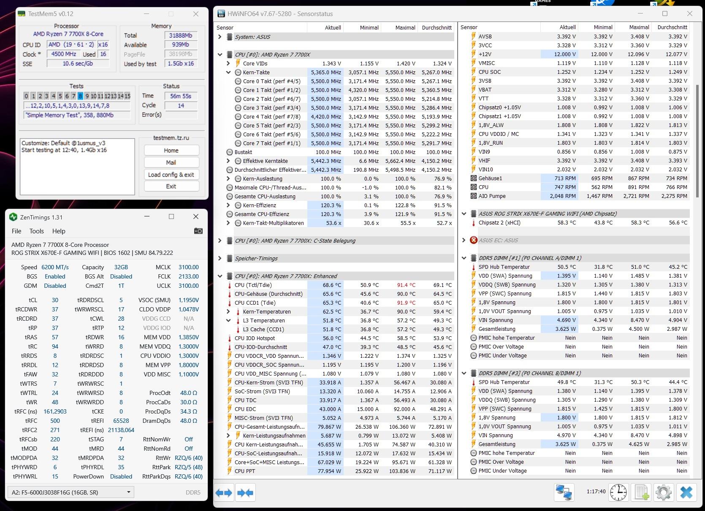Click the Sensor column header, left pane
The height and width of the screenshot is (511, 705).
(261, 27)
